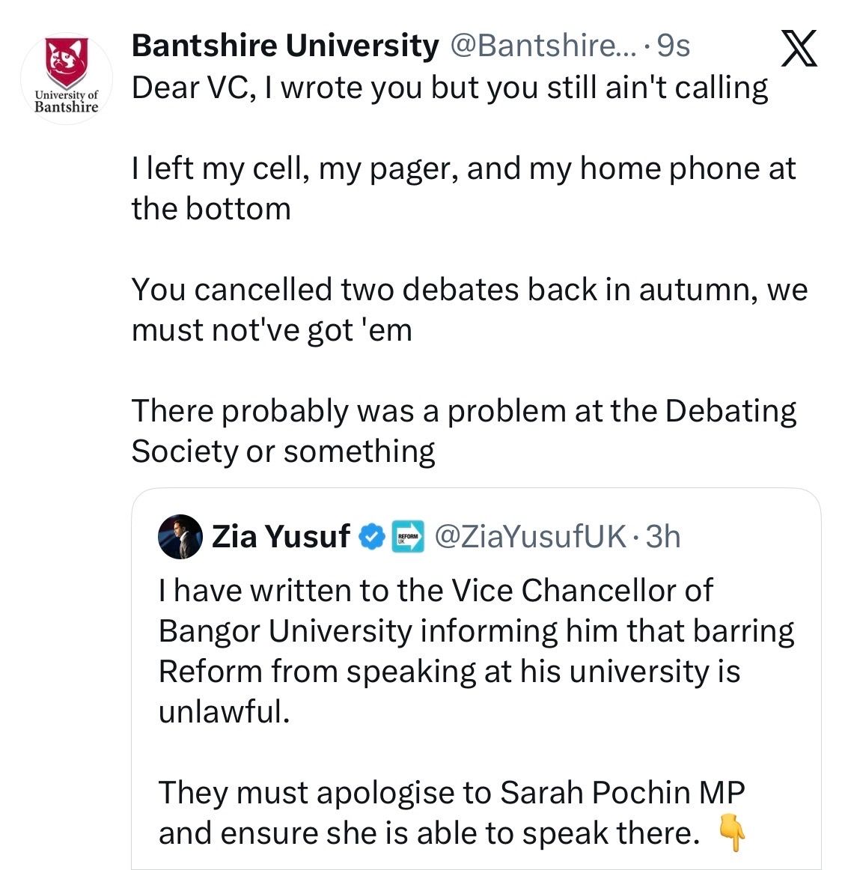Click the 9s post timestamp

672,46
